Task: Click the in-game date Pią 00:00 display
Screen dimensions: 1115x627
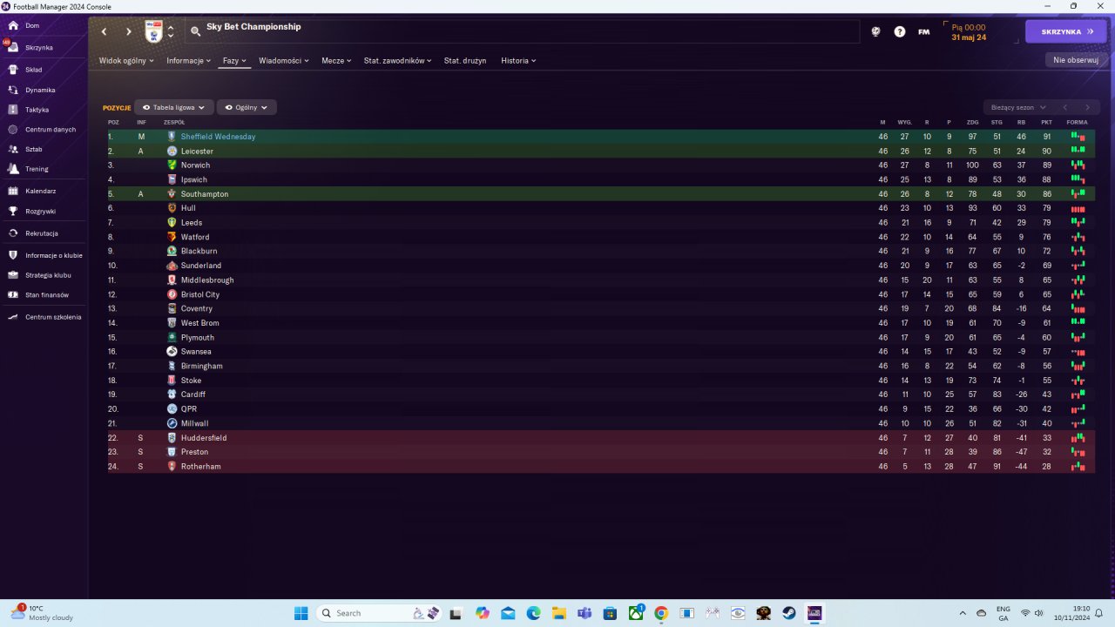Action: coord(969,32)
